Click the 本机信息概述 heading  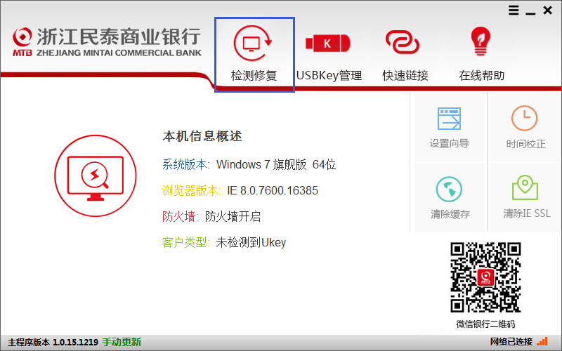(202, 136)
